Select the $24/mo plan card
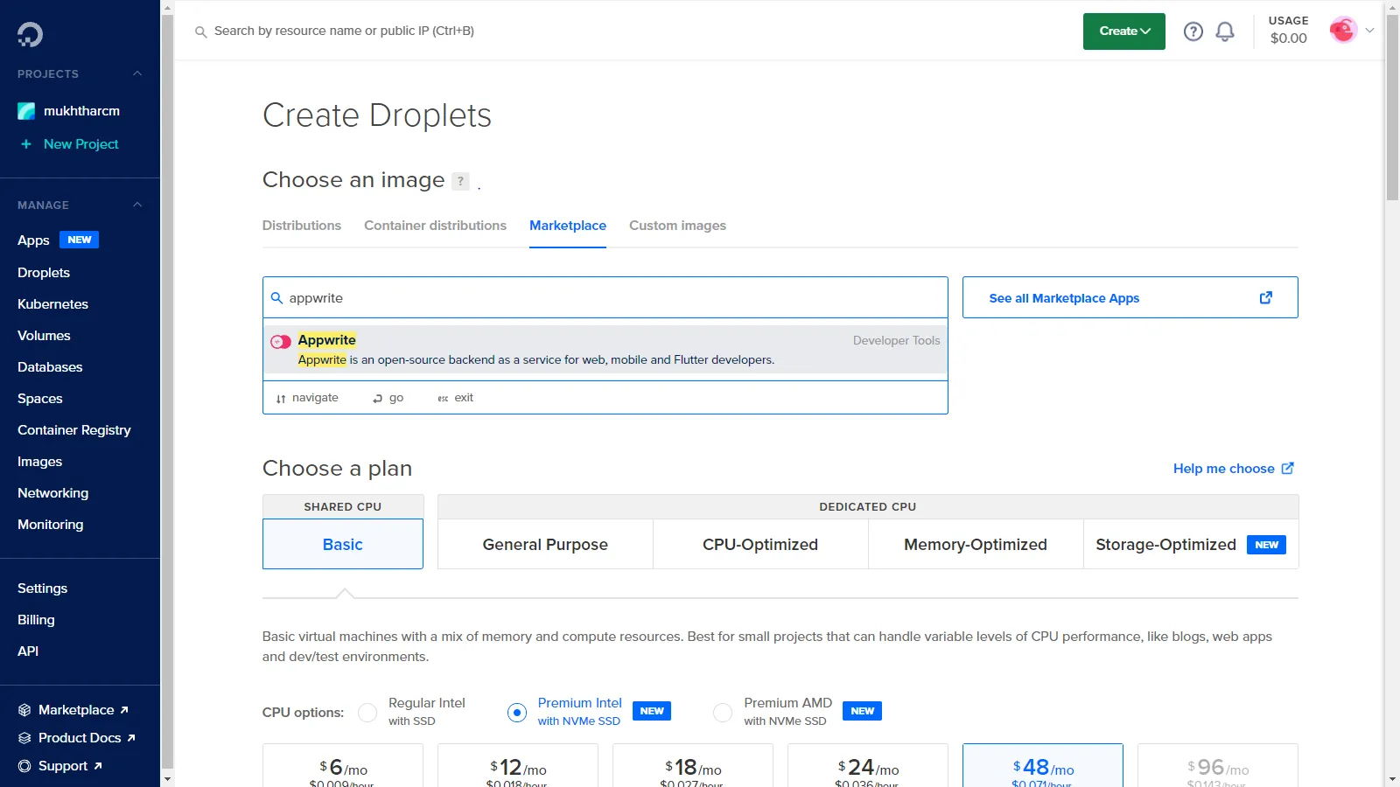Image resolution: width=1400 pixels, height=787 pixels. tap(867, 767)
